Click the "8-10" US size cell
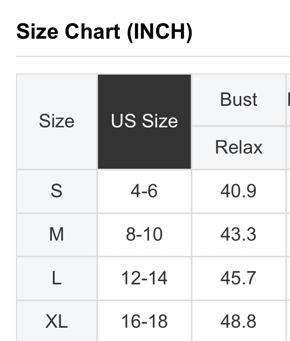This screenshot has height=341, width=290. point(144,234)
